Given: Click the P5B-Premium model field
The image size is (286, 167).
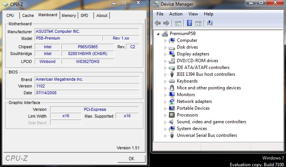Looking at the screenshot, I should click(x=68, y=38).
